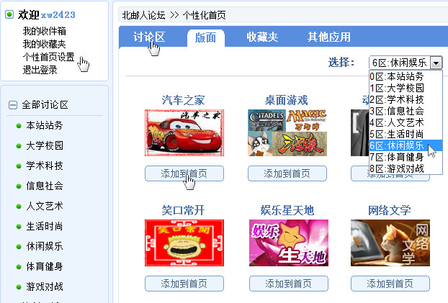Viewport: 448px width, 303px height.
Task: Click 退出登录 to log out
Action: click(40, 70)
